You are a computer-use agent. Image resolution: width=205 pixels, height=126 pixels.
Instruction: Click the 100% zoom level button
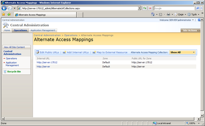tap(191, 123)
